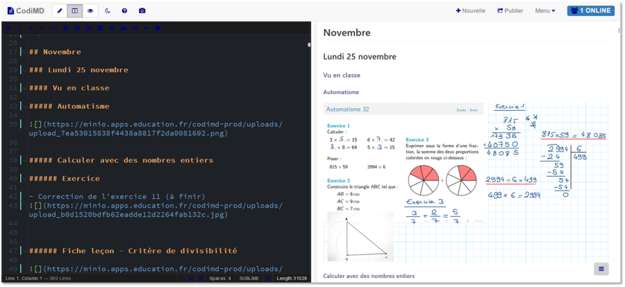Viewport: 625px width, 287px height.
Task: Insert a horizontal rule line
Action: (147, 28)
